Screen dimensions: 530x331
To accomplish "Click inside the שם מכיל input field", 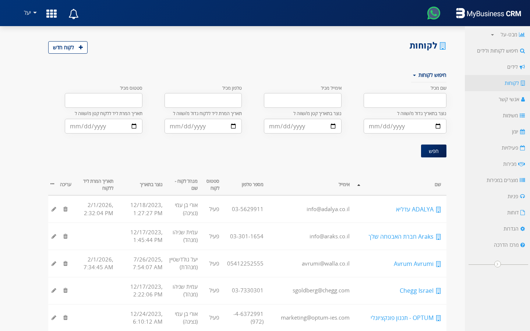I will pos(405,100).
